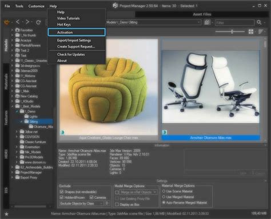Switch to the IES side tab
The width and height of the screenshot is (271, 219).
(x=6, y=190)
